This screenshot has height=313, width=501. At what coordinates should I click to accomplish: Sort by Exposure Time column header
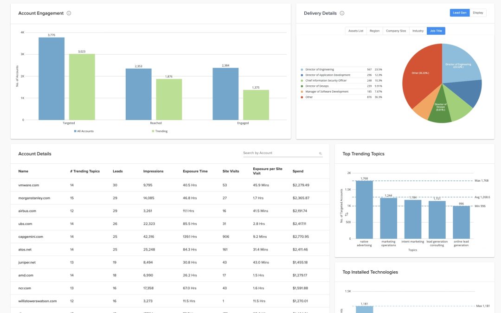pos(195,171)
